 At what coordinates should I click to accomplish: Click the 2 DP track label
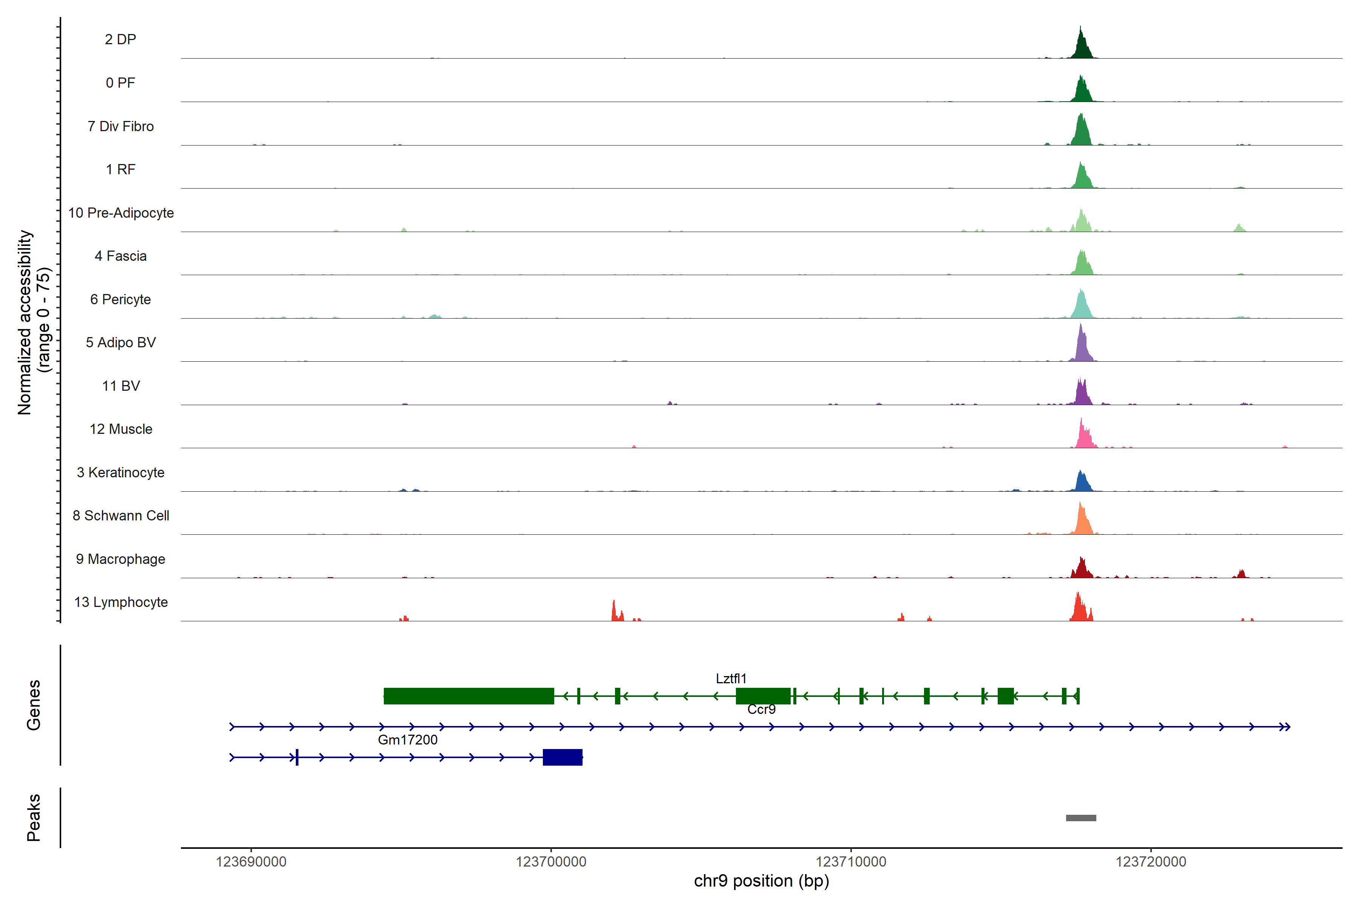tap(120, 39)
